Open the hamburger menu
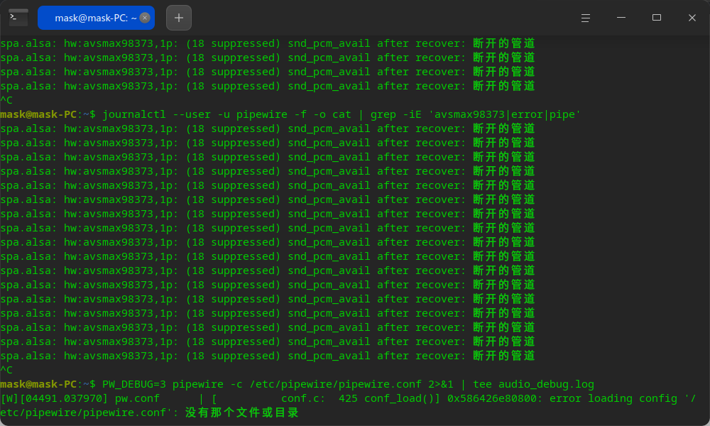The width and height of the screenshot is (710, 426). point(586,18)
